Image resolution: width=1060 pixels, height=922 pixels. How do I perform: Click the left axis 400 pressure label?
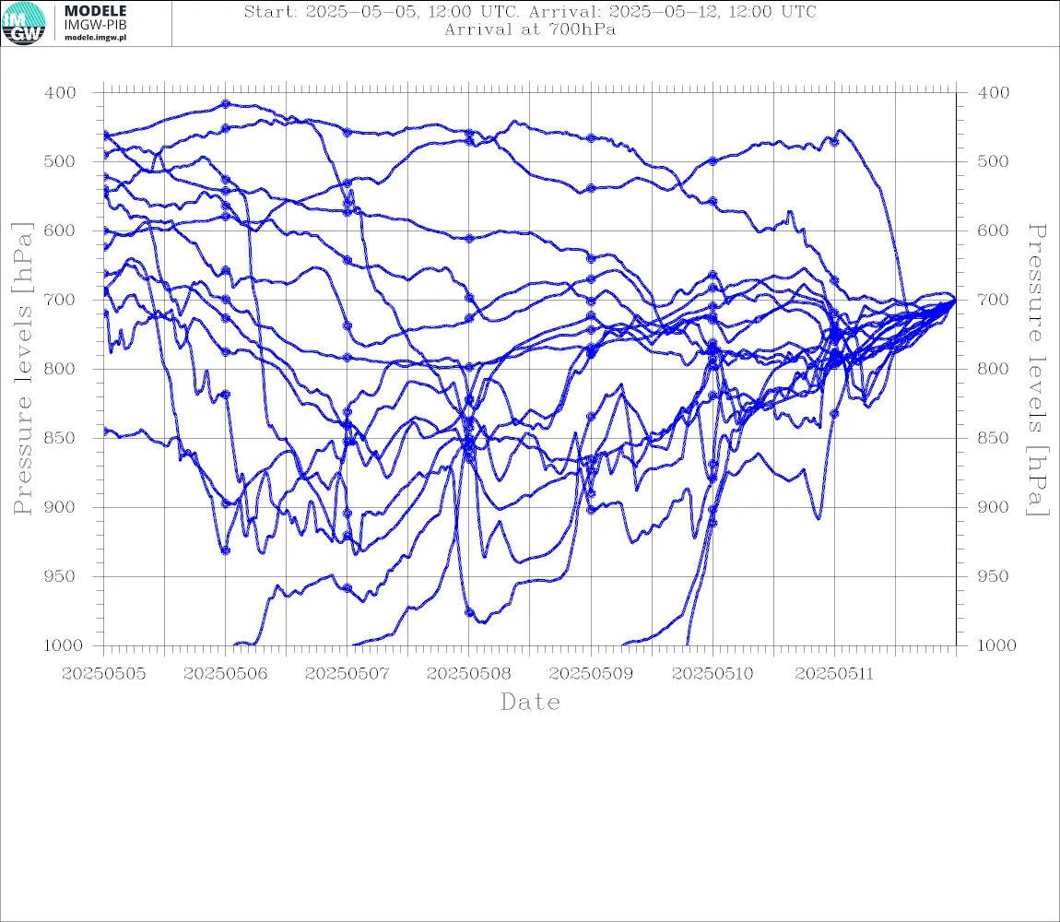pos(60,93)
